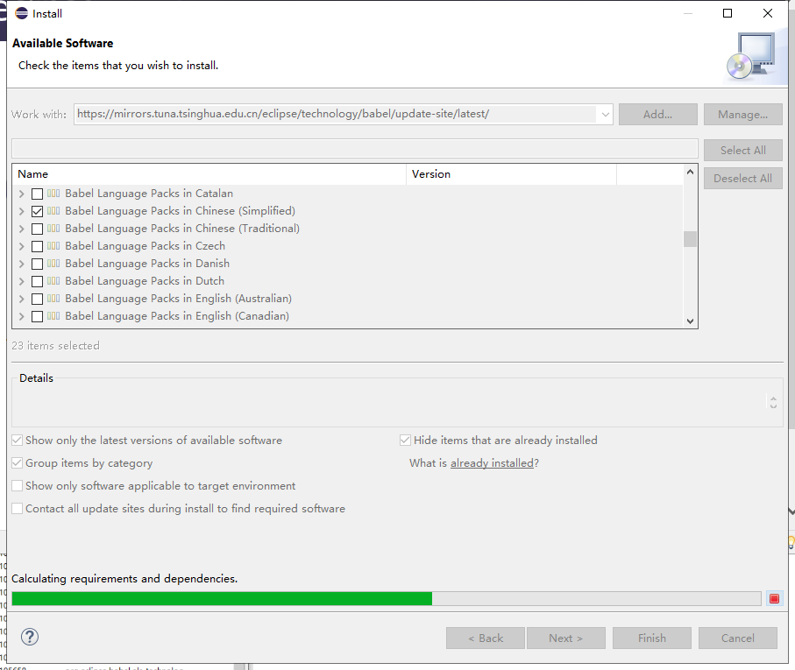Check Babel Language Packs in Czech
The width and height of the screenshot is (795, 670).
[x=37, y=246]
